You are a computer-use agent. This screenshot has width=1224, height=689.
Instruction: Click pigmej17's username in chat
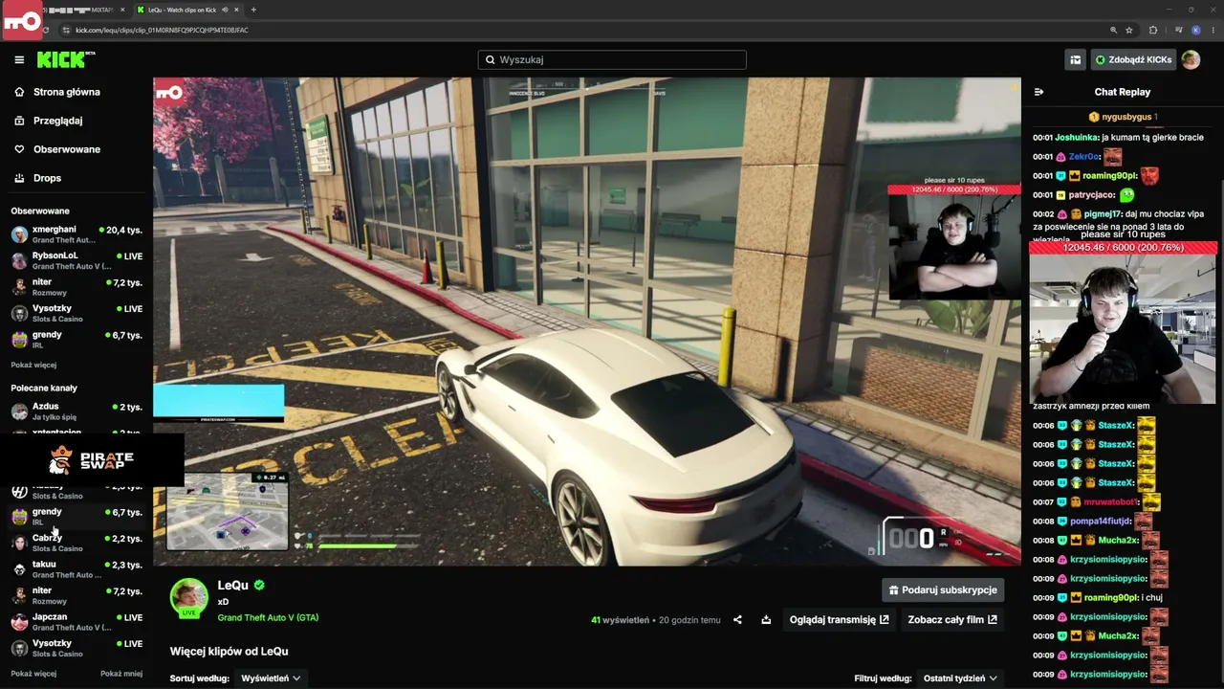(1104, 214)
